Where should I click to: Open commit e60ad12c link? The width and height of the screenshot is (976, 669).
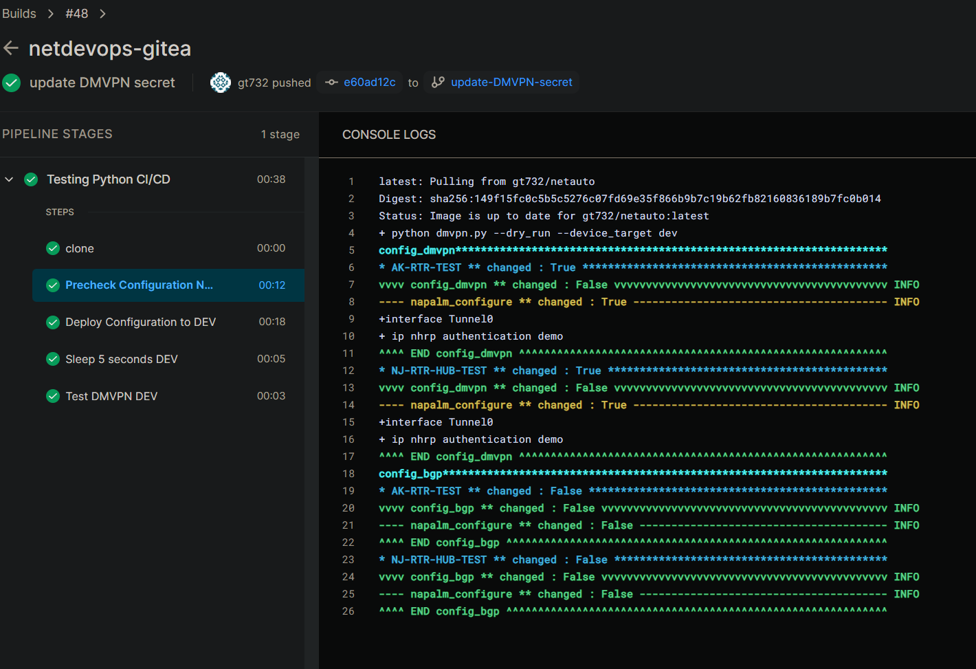[x=369, y=83]
